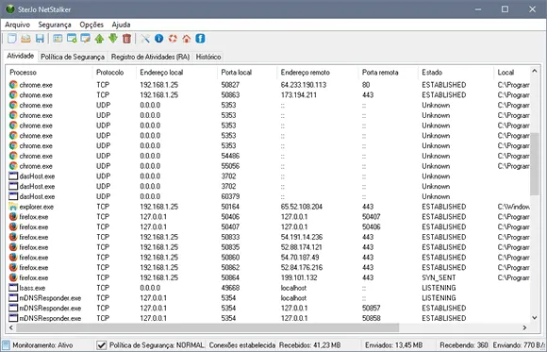
Task: Click the horizontal scrollbar left arrow
Action: [x=10, y=327]
